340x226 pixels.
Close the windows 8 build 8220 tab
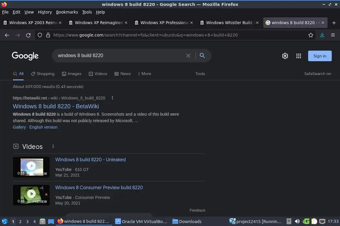tap(323, 23)
